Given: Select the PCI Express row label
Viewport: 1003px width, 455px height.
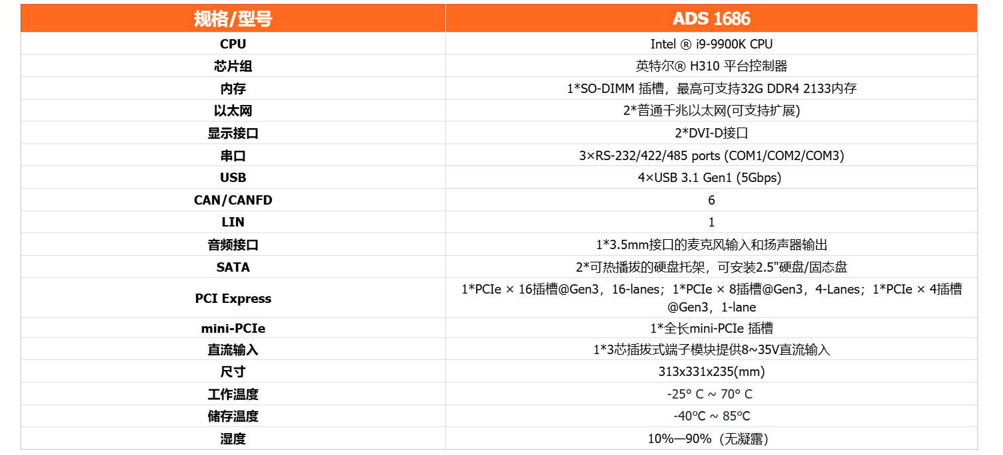Looking at the screenshot, I should (233, 298).
